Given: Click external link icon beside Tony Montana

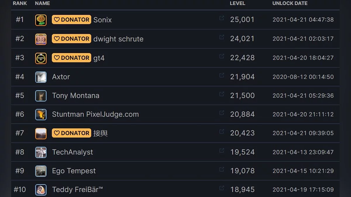Looking at the screenshot, I should point(222,94).
